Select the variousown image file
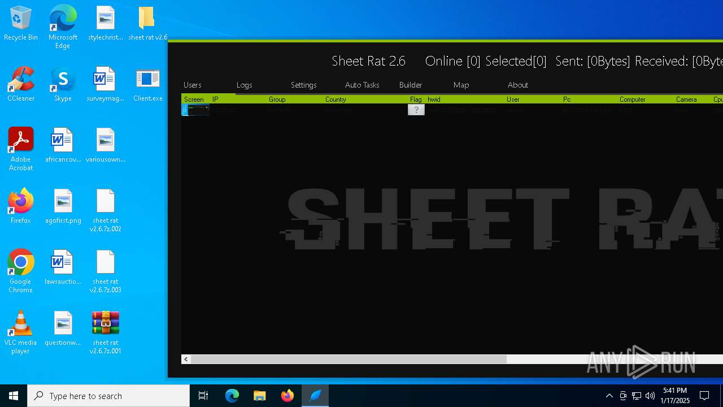The height and width of the screenshot is (407, 723). tap(106, 146)
